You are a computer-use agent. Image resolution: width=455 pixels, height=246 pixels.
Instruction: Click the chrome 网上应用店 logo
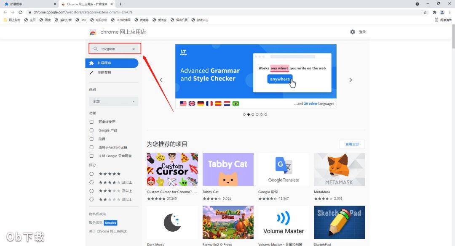coord(93,32)
